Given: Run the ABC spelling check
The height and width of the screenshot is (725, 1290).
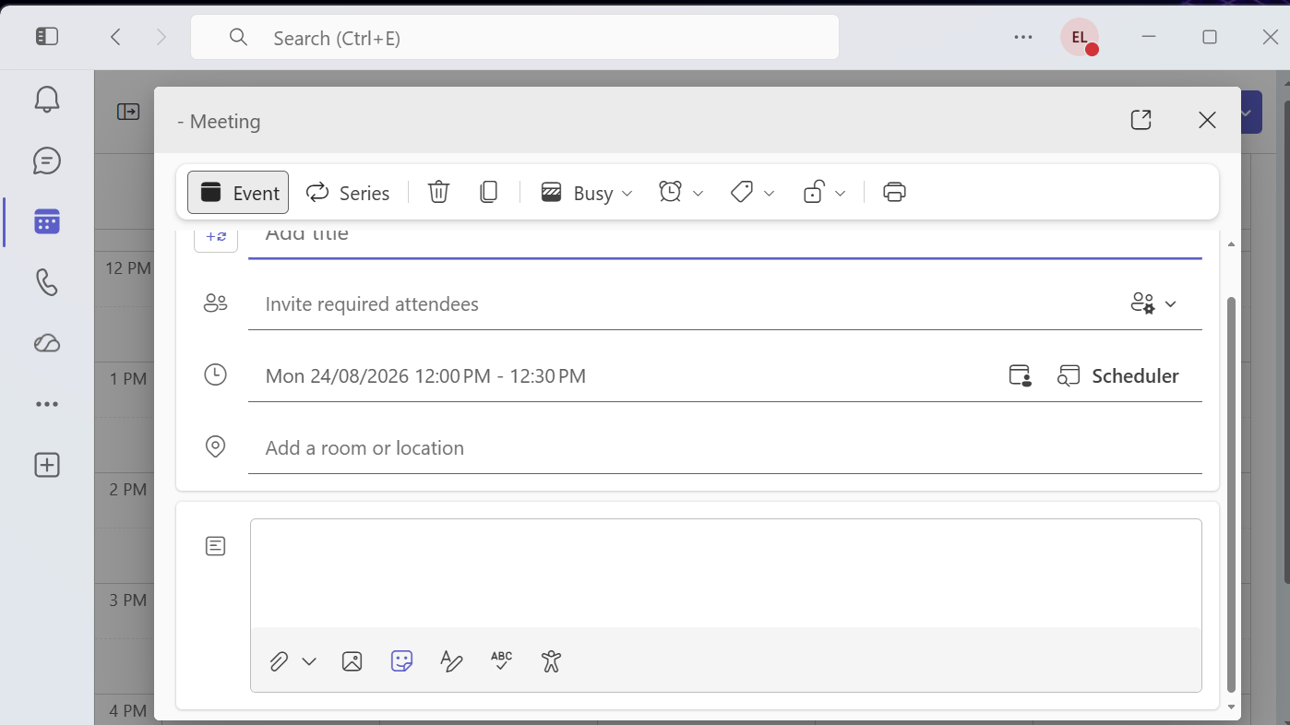Looking at the screenshot, I should 501,660.
